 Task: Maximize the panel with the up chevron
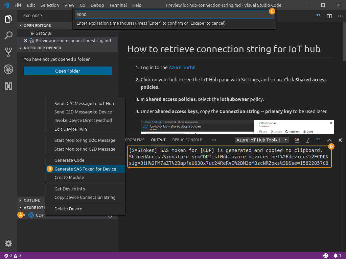point(329,140)
